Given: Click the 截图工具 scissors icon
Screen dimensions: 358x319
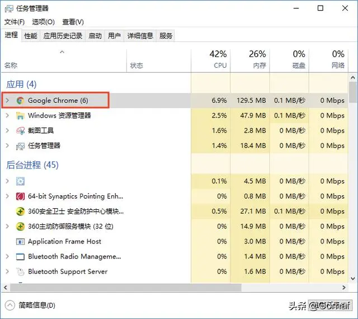Looking at the screenshot, I should coord(20,131).
